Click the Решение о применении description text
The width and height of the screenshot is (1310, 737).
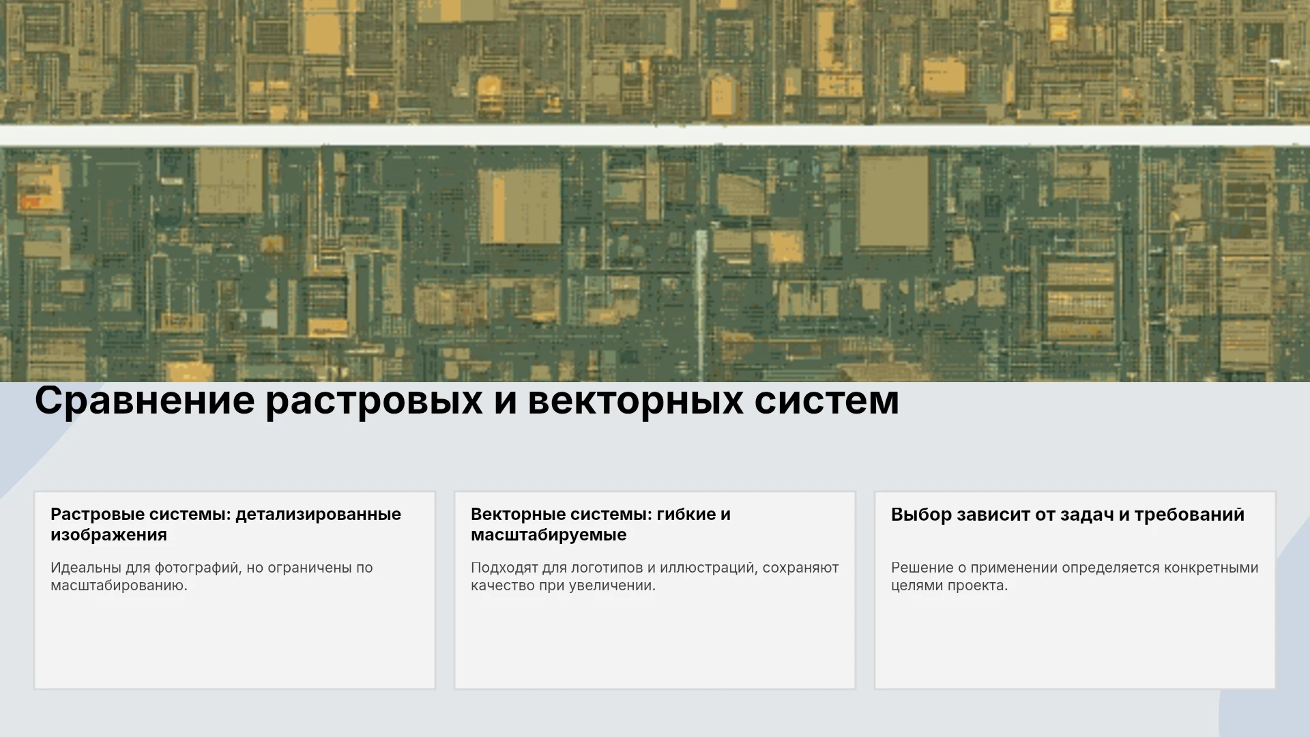(1075, 577)
